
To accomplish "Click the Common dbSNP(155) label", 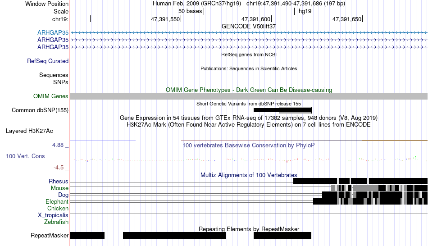I will point(40,110).
